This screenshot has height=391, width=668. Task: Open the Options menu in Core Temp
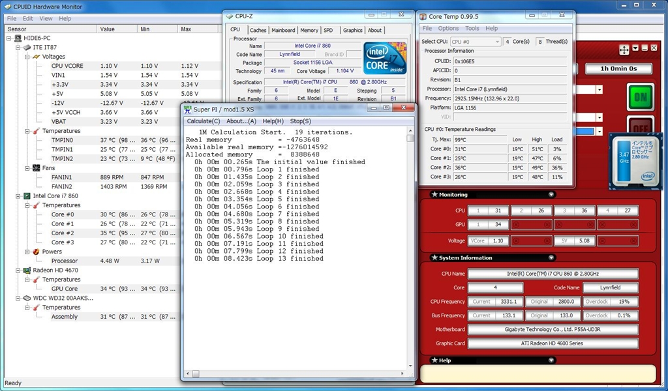(x=448, y=29)
